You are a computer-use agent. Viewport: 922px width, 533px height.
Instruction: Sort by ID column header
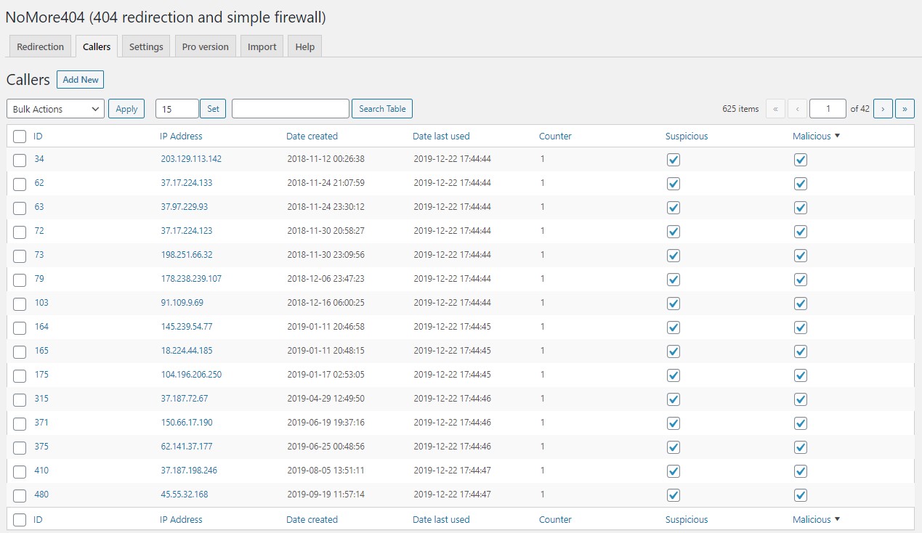click(38, 136)
